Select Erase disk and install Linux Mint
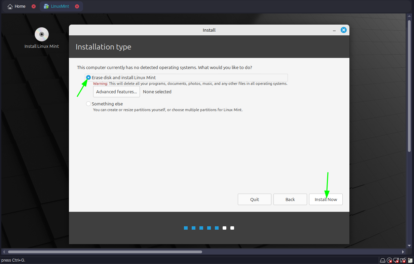Image resolution: width=414 pixels, height=264 pixels. pyautogui.click(x=88, y=77)
